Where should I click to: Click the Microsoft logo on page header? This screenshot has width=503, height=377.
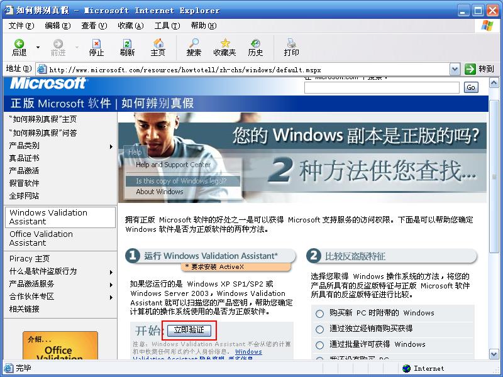point(48,84)
